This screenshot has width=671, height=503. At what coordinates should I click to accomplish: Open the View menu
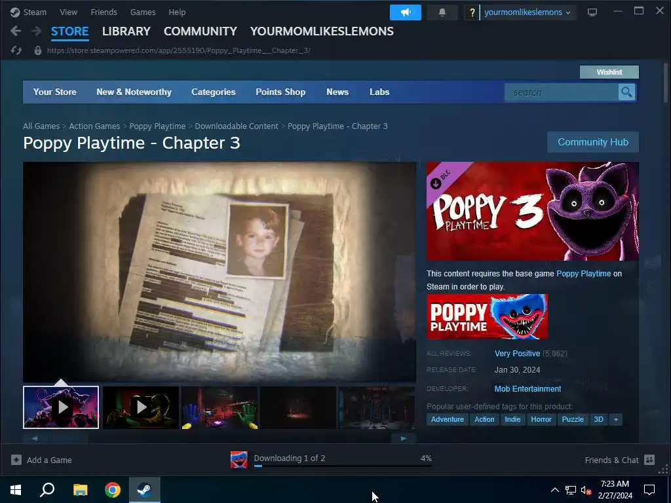click(x=68, y=12)
